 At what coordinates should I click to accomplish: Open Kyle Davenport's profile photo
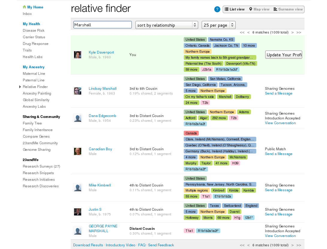pos(78,55)
